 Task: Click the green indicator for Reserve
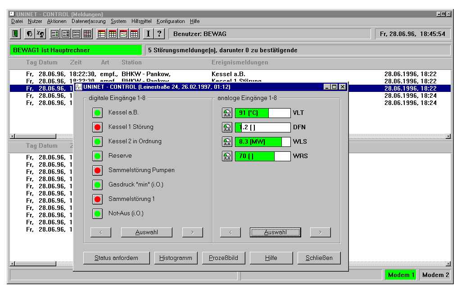click(x=97, y=156)
